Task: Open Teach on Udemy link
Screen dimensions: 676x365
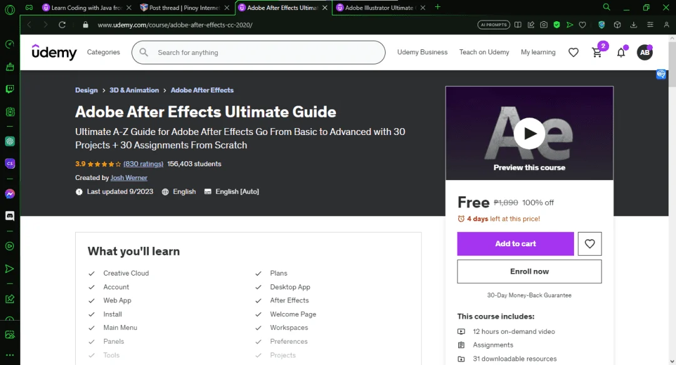Action: click(x=484, y=52)
